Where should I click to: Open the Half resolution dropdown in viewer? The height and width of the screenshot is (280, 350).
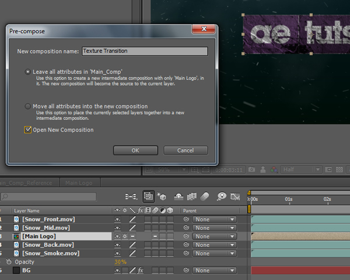pos(300,169)
